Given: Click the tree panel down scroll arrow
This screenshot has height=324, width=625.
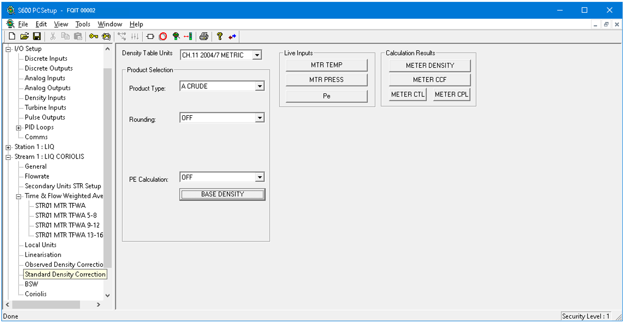Looking at the screenshot, I should 107,295.
